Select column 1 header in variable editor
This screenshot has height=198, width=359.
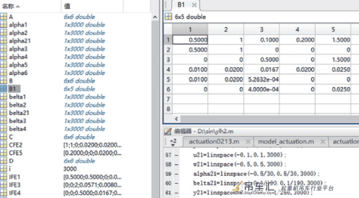pos(190,29)
